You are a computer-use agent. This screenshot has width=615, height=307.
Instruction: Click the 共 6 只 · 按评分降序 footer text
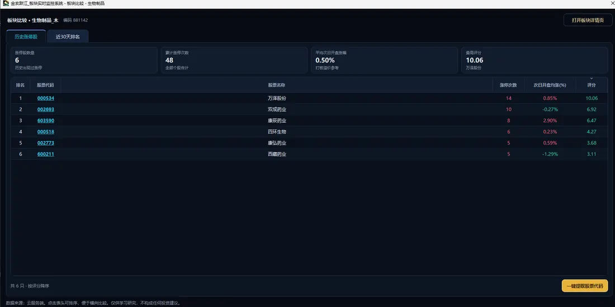(30, 286)
